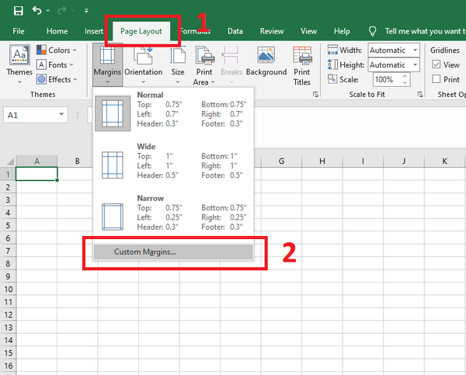Click the Name Box showing A1
This screenshot has width=466, height=375.
pyautogui.click(x=31, y=115)
